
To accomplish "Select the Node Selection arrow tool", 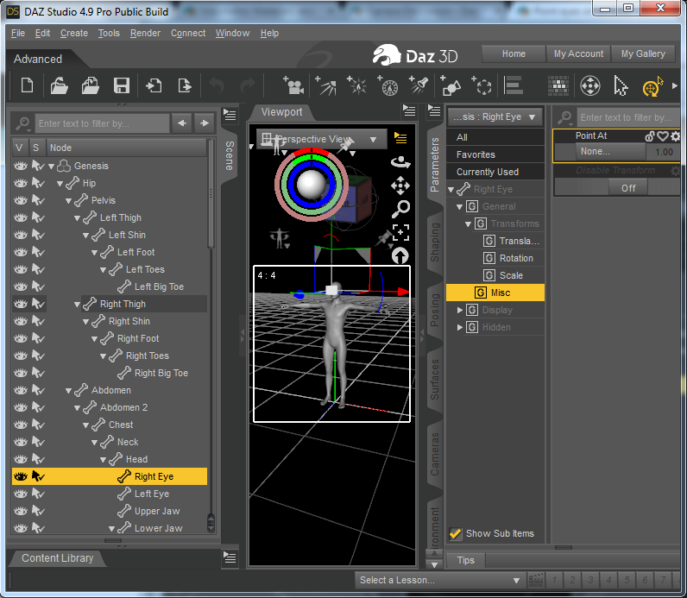I will point(621,85).
